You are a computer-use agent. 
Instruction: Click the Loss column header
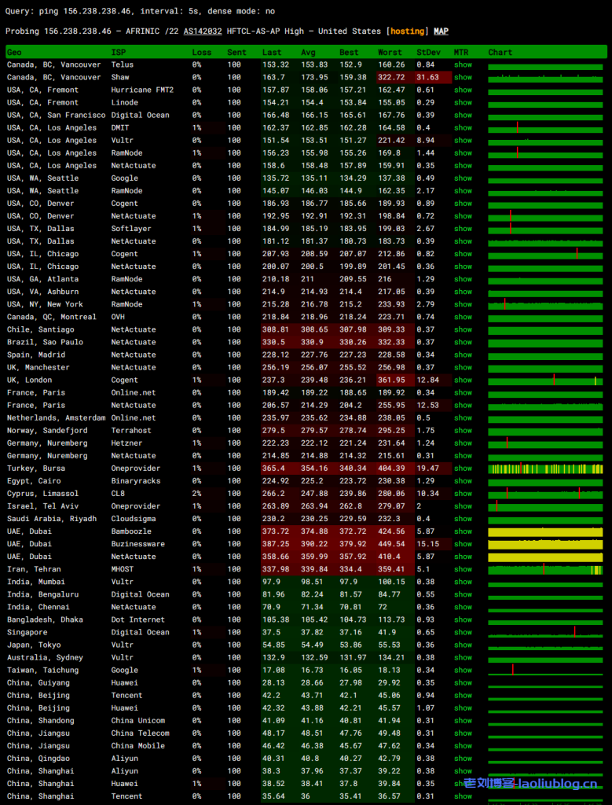click(x=201, y=53)
